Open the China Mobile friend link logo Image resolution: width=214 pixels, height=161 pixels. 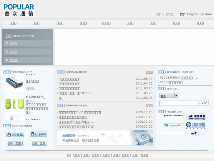pyautogui.click(x=196, y=125)
